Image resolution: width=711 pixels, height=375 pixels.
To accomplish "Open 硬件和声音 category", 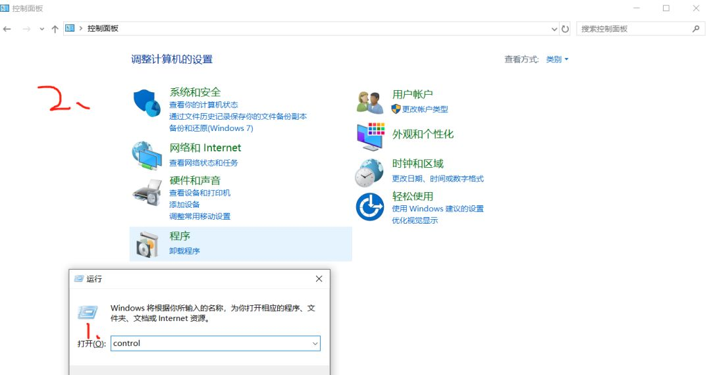I will click(x=195, y=180).
